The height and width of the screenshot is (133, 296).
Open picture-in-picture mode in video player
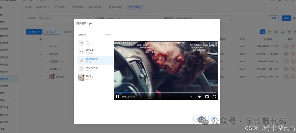(207, 97)
